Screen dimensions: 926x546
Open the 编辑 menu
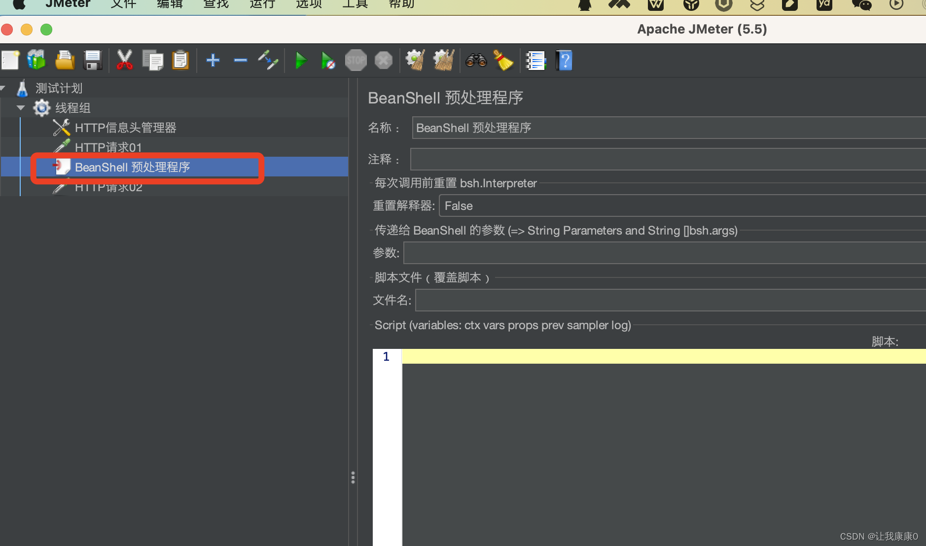tap(170, 4)
